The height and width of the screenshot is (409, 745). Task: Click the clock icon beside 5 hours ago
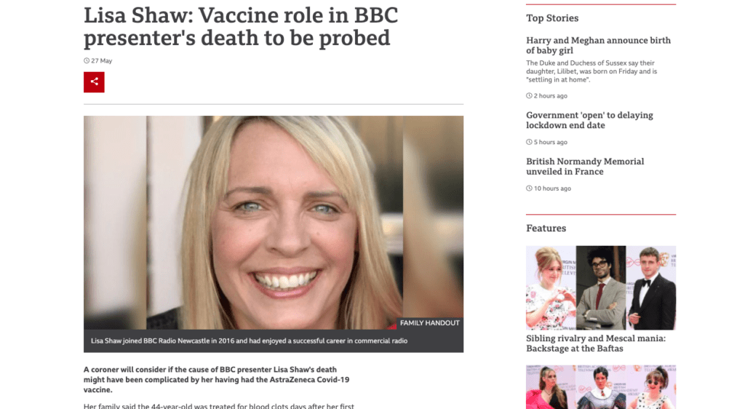[x=529, y=142]
